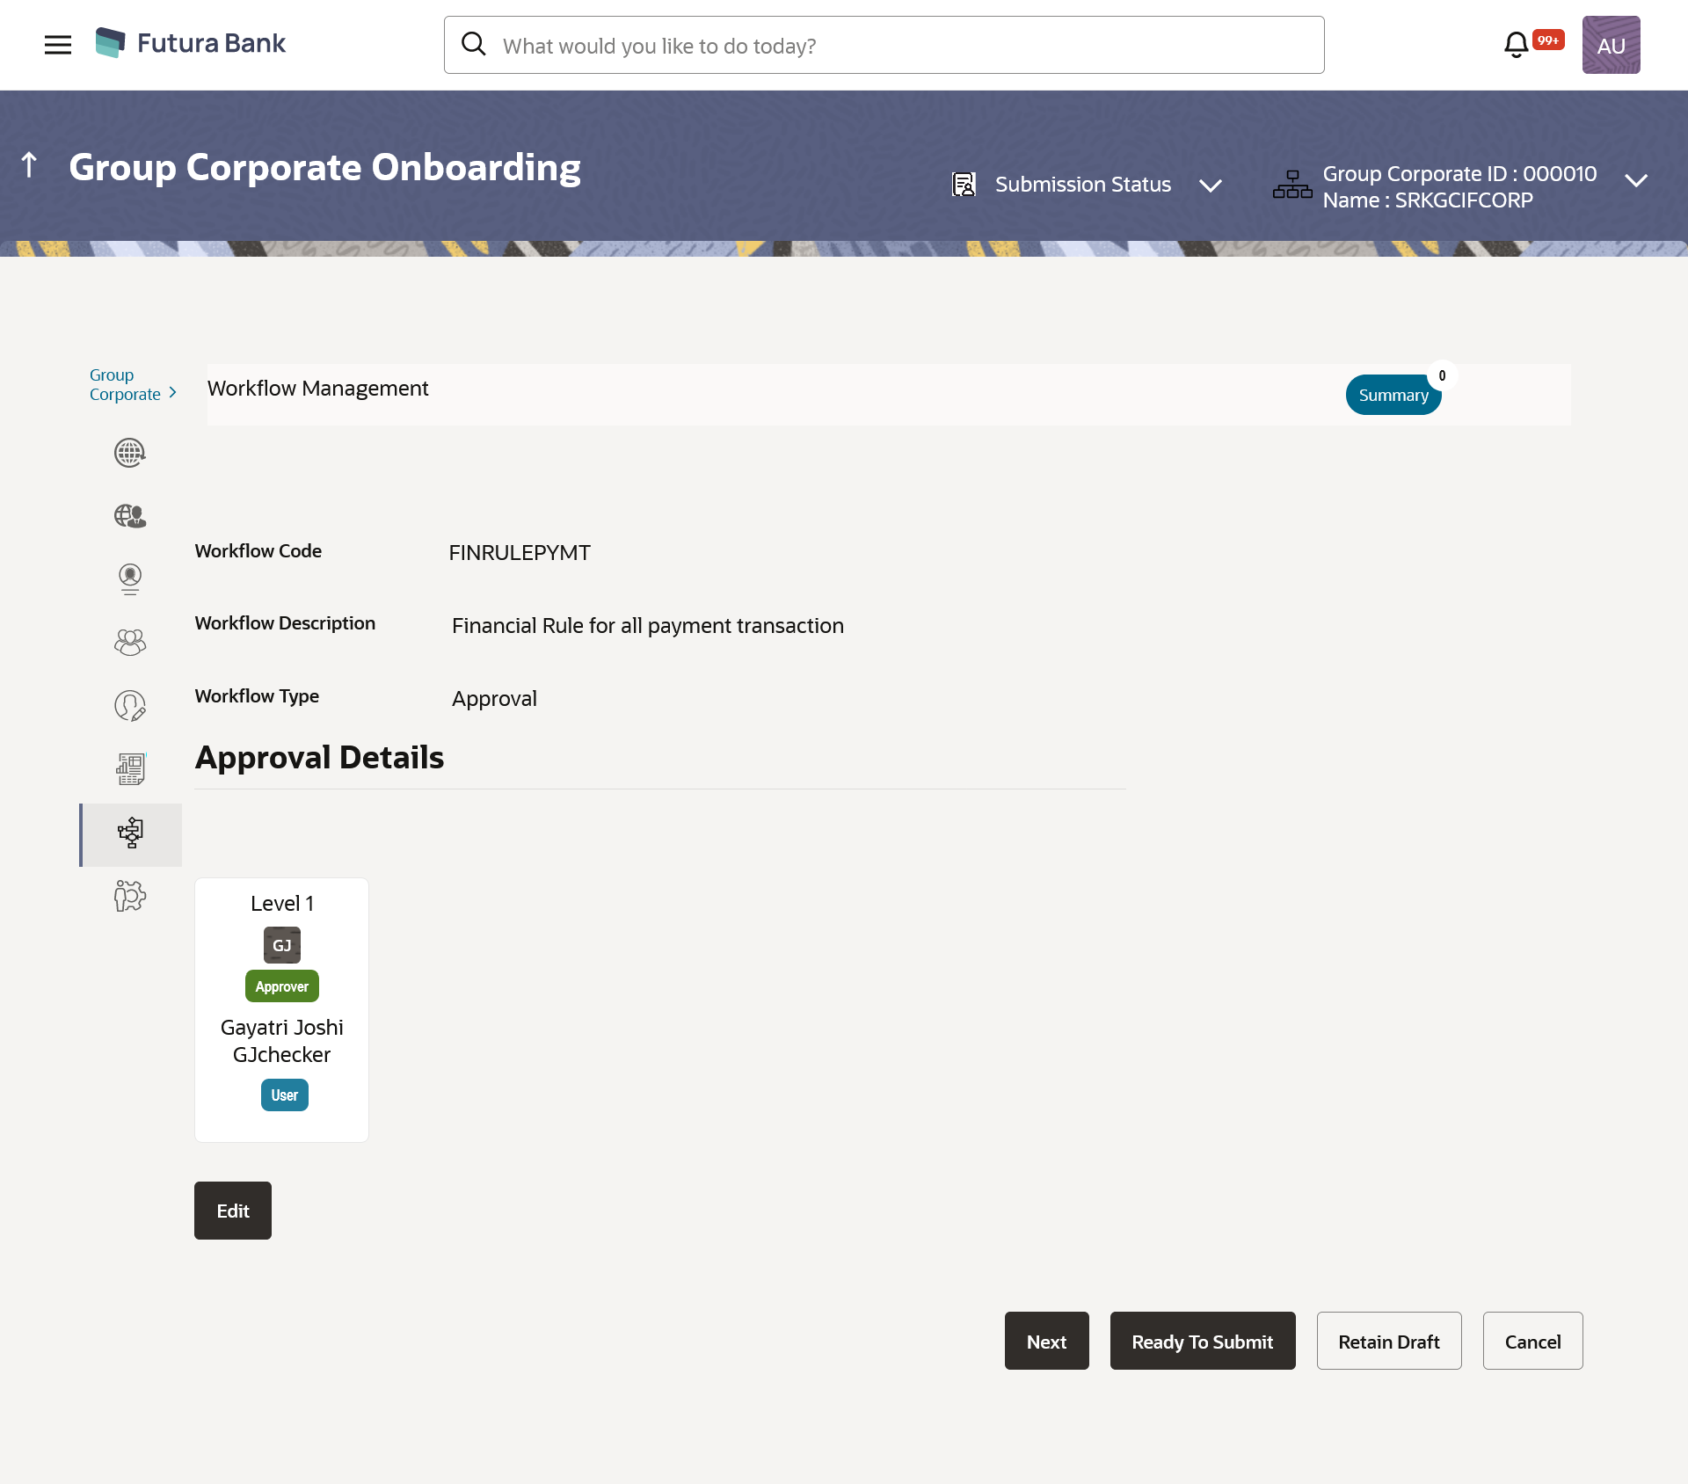Open the AU user avatar menu
The width and height of the screenshot is (1688, 1484).
tap(1611, 45)
